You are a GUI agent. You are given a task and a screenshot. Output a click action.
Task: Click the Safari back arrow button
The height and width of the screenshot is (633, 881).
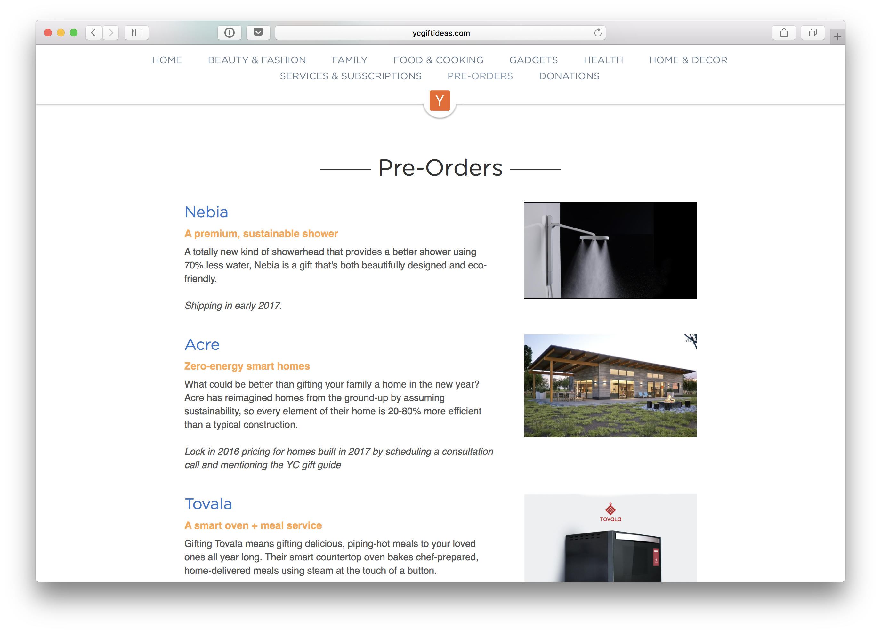(93, 33)
